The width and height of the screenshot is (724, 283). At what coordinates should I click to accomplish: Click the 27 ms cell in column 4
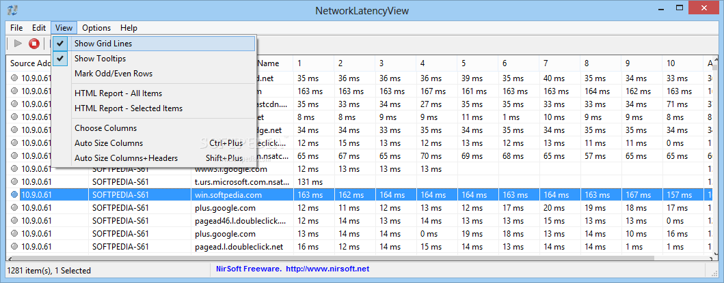437,104
